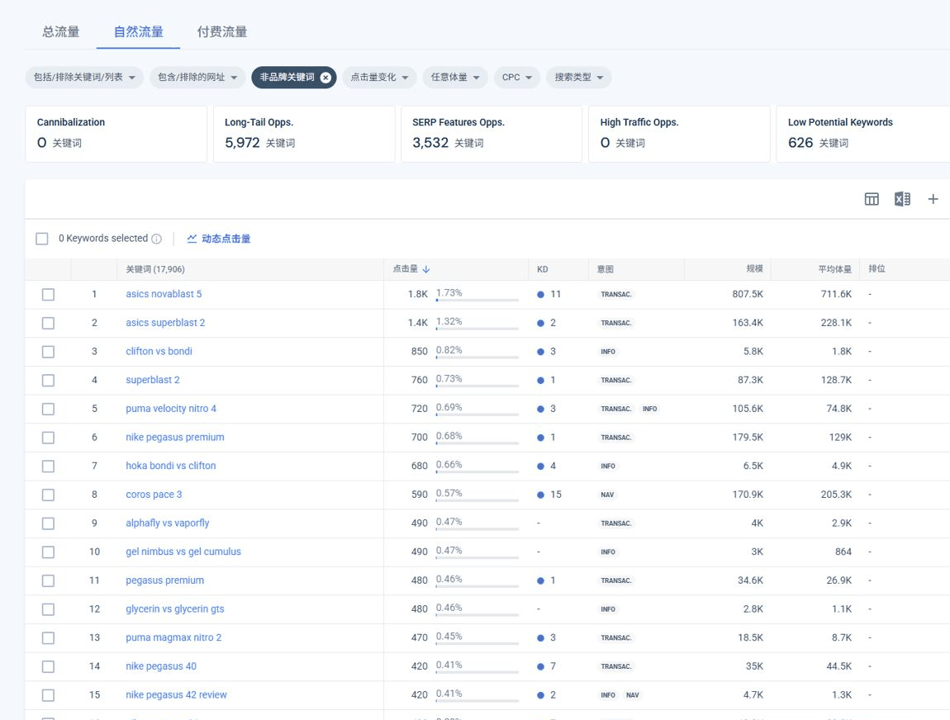950x720 pixels.
Task: Tick checkbox next to superblast 2 row 4
Action: (48, 381)
